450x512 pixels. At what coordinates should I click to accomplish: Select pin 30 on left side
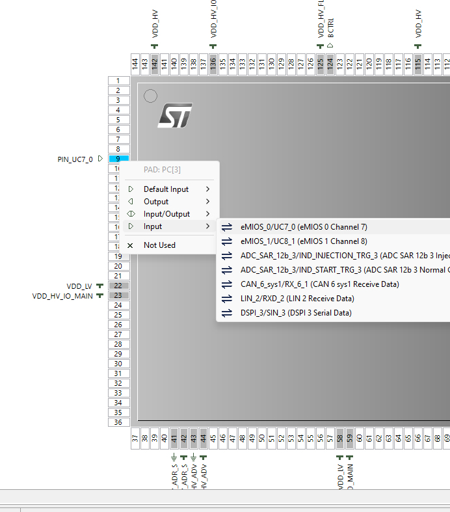point(119,364)
